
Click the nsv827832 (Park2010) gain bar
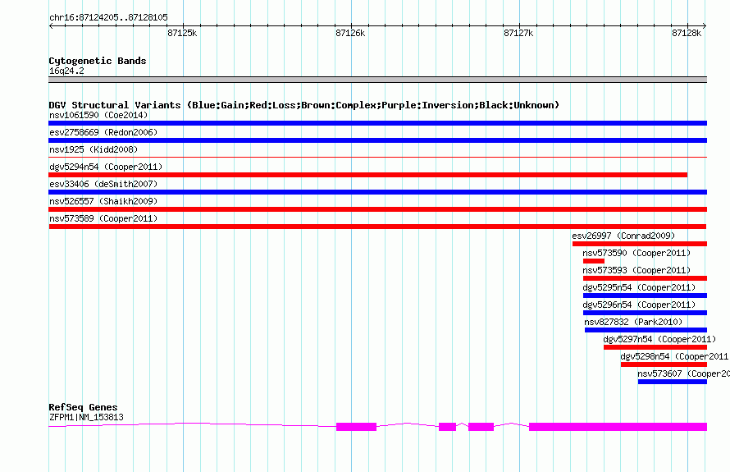pyautogui.click(x=646, y=330)
